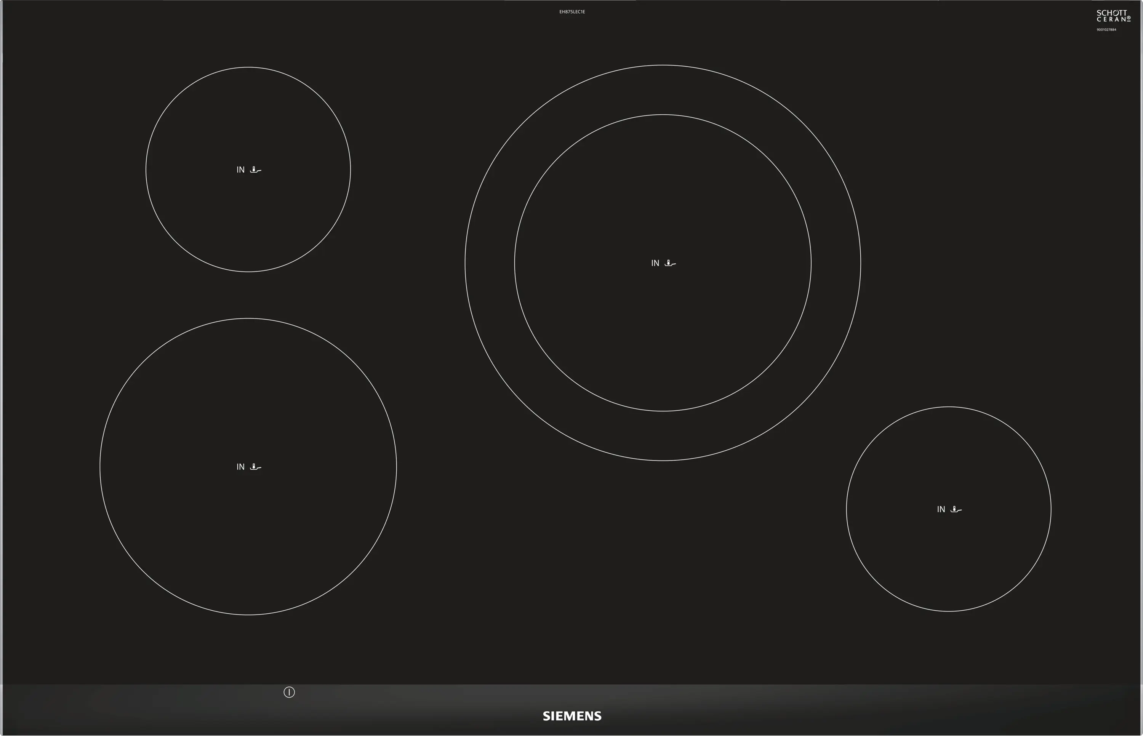The height and width of the screenshot is (736, 1143).
Task: Tap pan icon in the central dual zone
Action: tap(670, 263)
